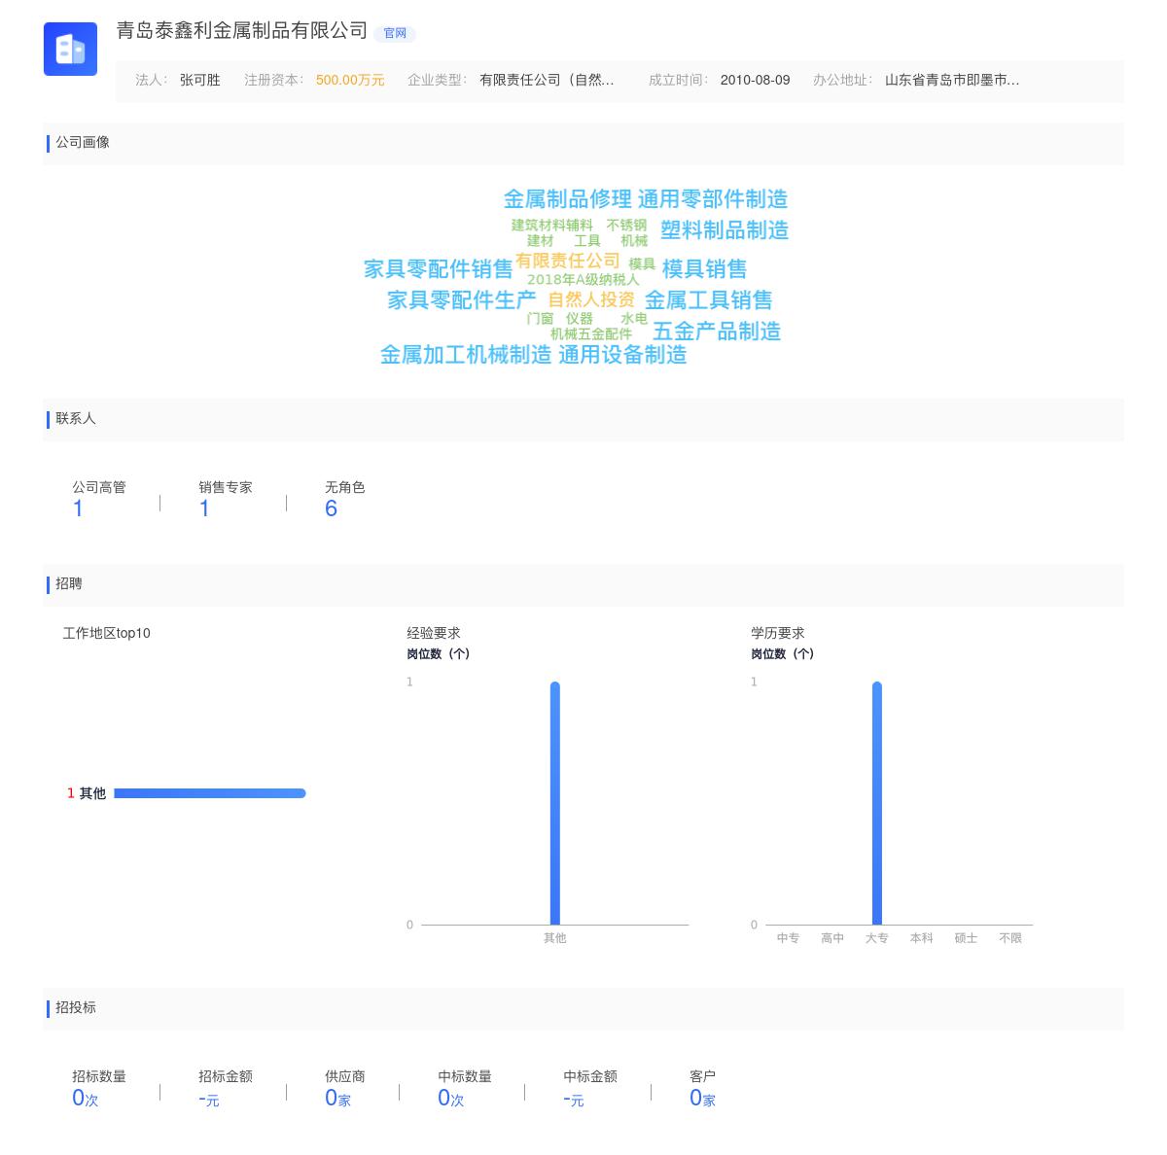The image size is (1167, 1155).
Task: Select tag 2018年A级纳税人
Action: 583,279
